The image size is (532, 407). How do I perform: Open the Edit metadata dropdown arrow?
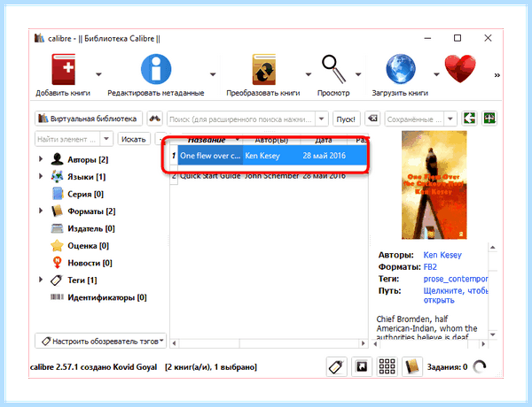213,74
